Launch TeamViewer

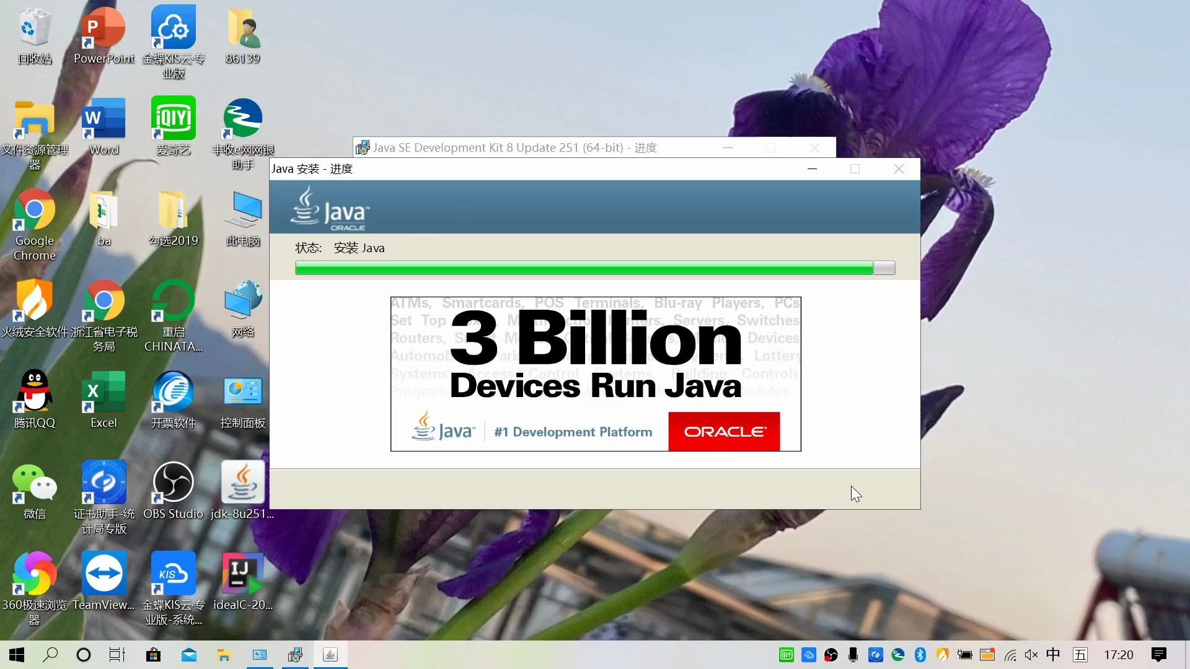(x=104, y=573)
